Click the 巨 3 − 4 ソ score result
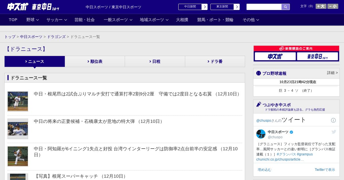The height and width of the screenshot is (180, 344). point(296,91)
